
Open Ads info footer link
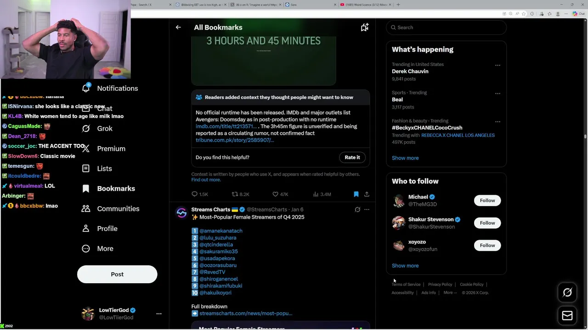tap(429, 293)
